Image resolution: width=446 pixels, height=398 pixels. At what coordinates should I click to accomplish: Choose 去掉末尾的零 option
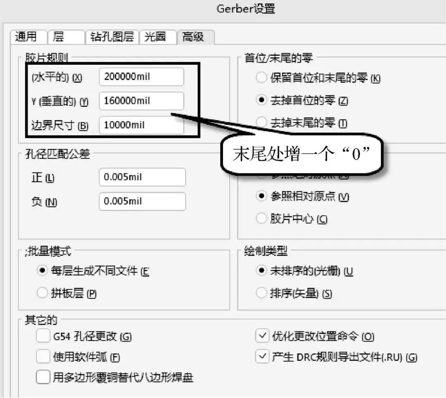pos(261,122)
